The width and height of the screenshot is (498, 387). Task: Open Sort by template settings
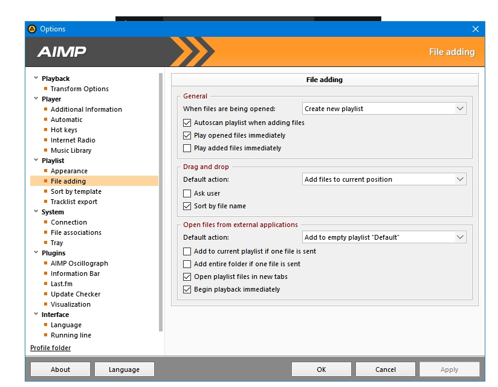coord(76,191)
